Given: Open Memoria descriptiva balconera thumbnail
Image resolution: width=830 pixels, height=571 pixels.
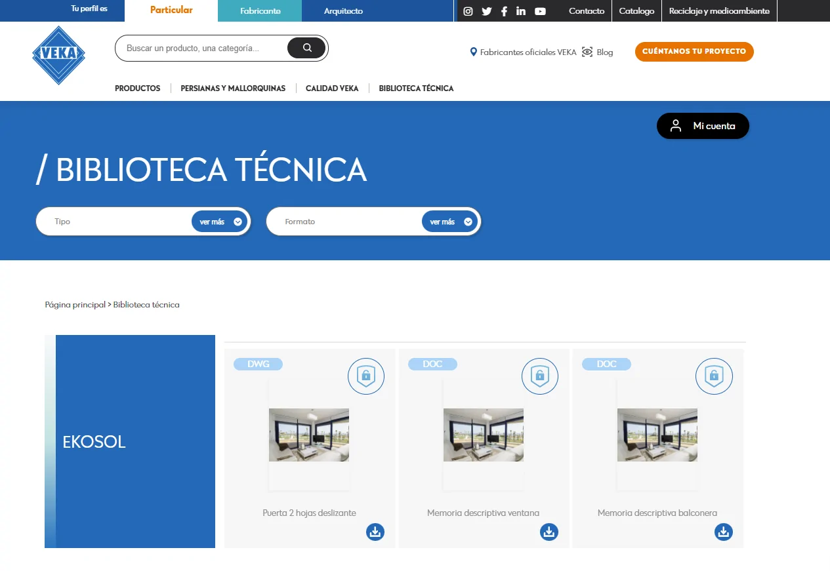Looking at the screenshot, I should coord(657,435).
